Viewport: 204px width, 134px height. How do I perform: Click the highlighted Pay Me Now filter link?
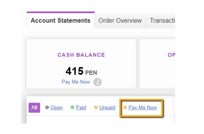(143, 107)
